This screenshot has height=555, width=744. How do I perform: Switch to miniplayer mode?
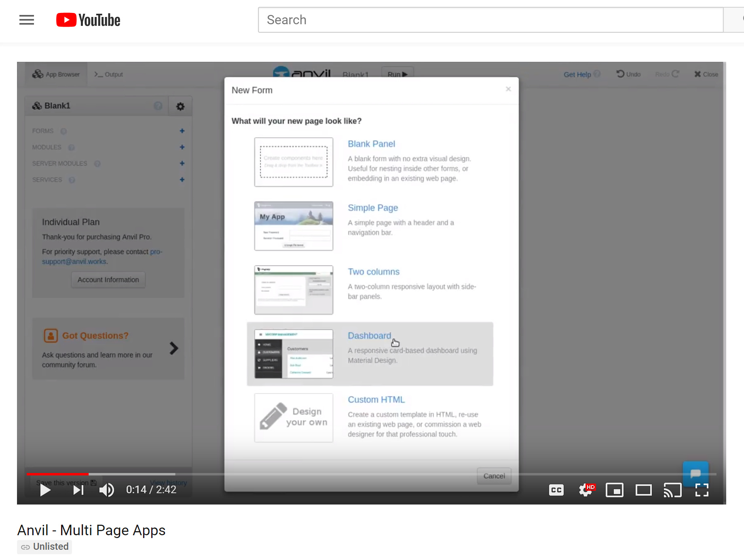coord(615,490)
